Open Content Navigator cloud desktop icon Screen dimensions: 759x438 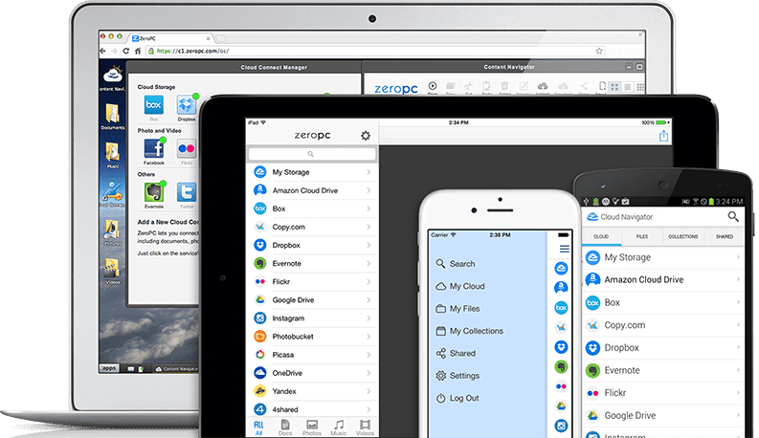click(113, 76)
